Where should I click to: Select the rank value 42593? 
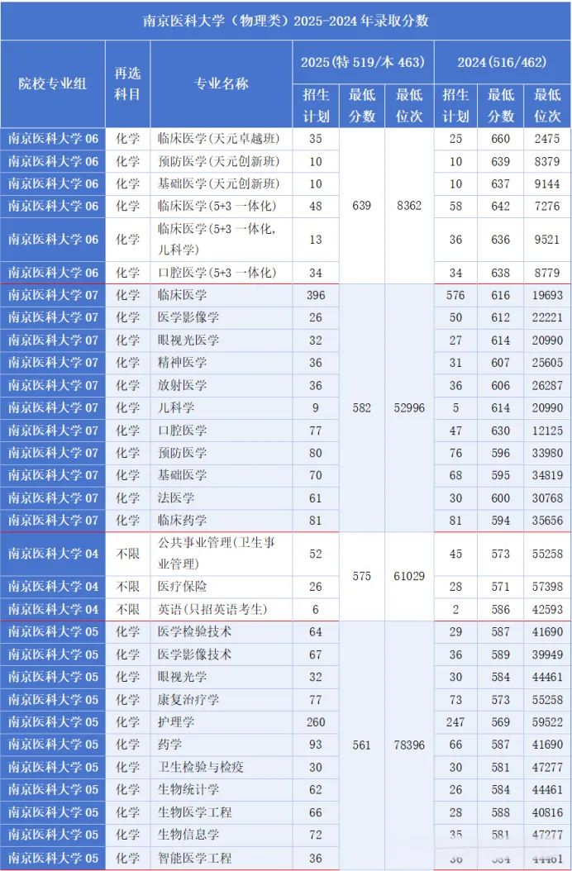(547, 609)
